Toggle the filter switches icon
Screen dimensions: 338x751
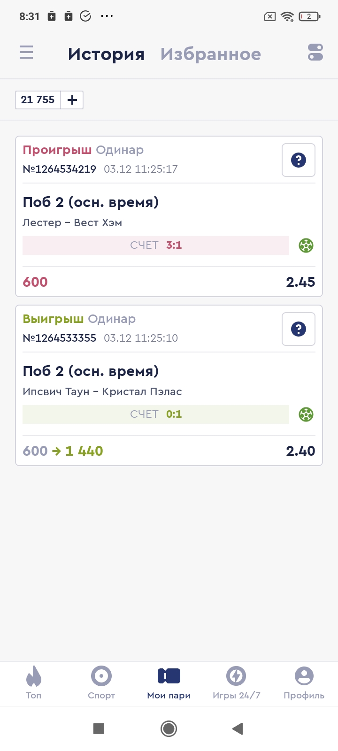(315, 52)
